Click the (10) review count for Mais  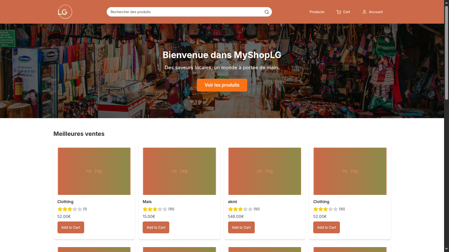171,209
